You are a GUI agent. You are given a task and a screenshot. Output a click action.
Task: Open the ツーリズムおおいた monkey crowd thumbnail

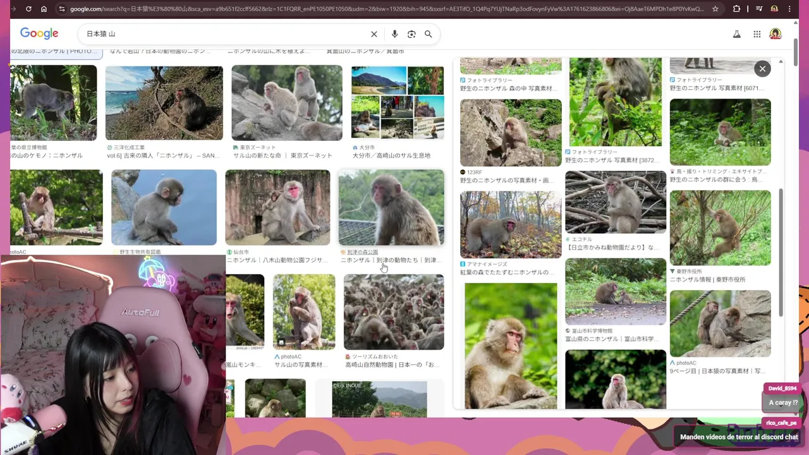point(394,312)
